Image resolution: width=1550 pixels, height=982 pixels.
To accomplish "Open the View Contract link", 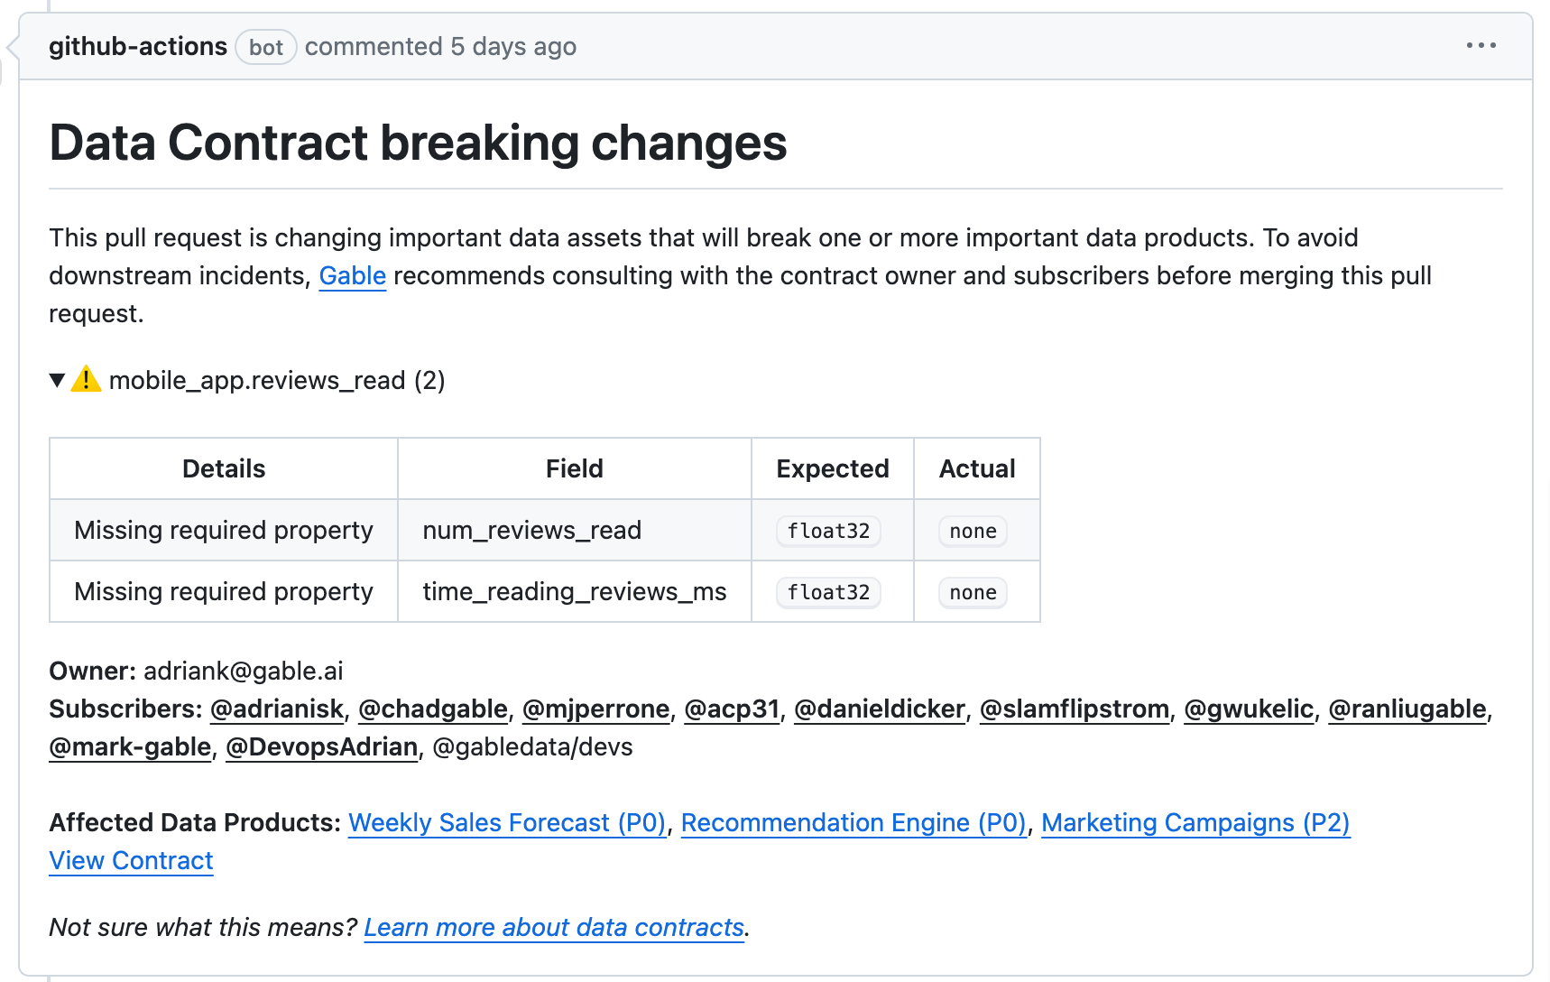I will click(130, 860).
